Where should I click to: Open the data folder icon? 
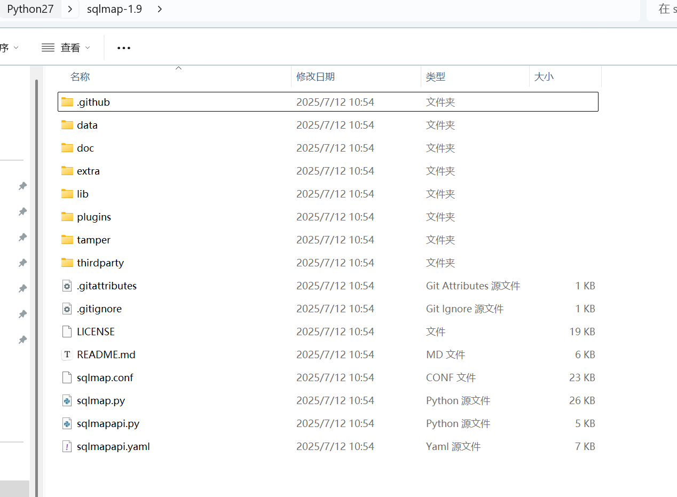click(67, 125)
